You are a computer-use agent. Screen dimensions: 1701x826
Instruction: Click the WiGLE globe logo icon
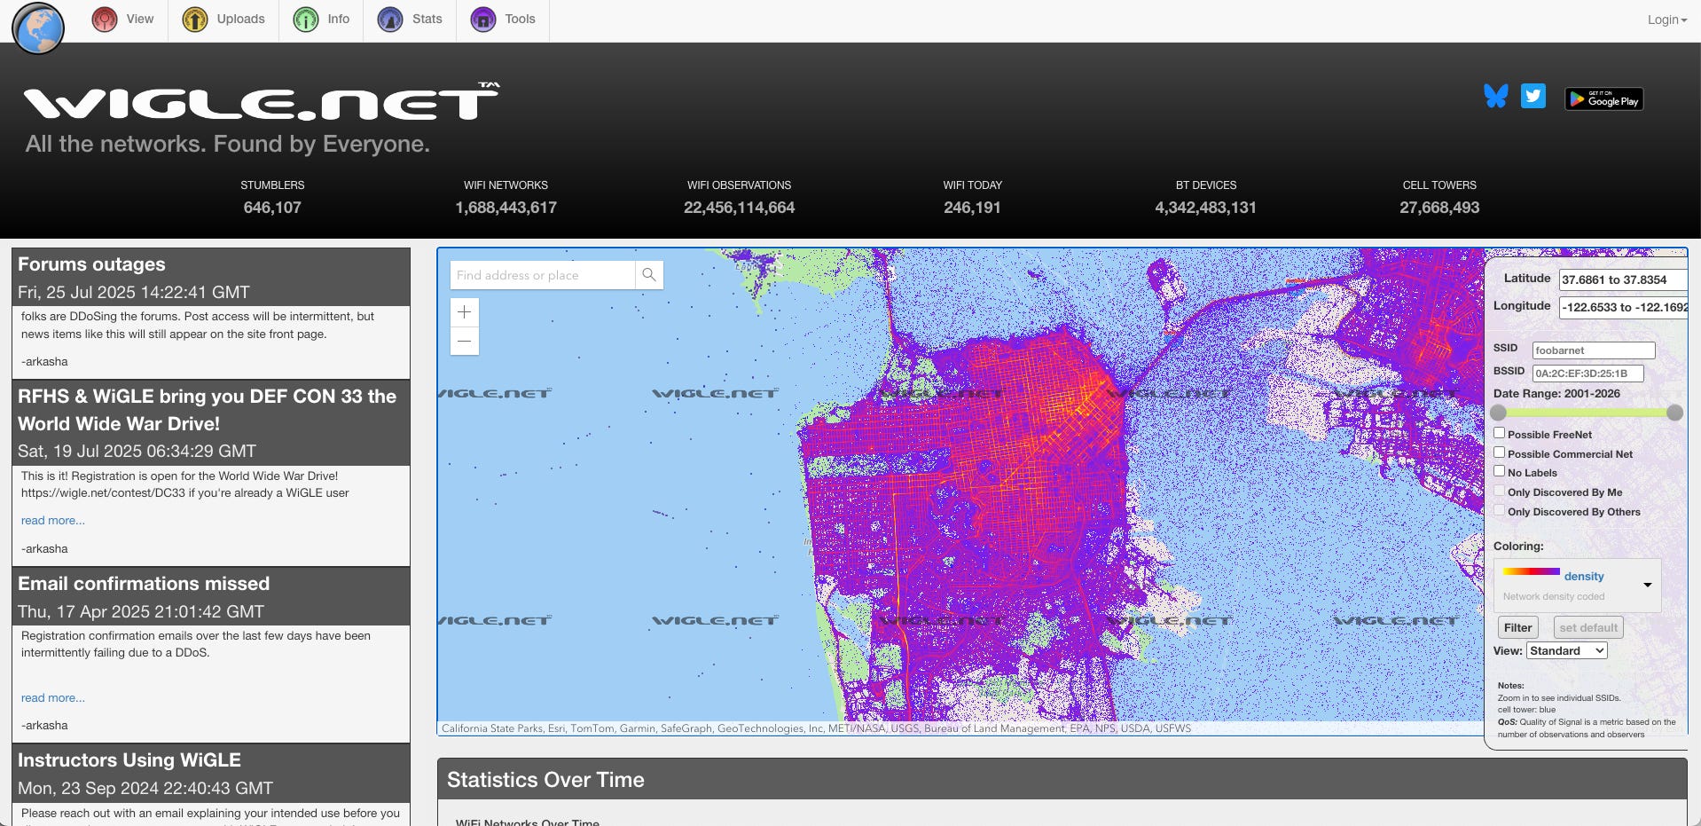click(x=38, y=28)
